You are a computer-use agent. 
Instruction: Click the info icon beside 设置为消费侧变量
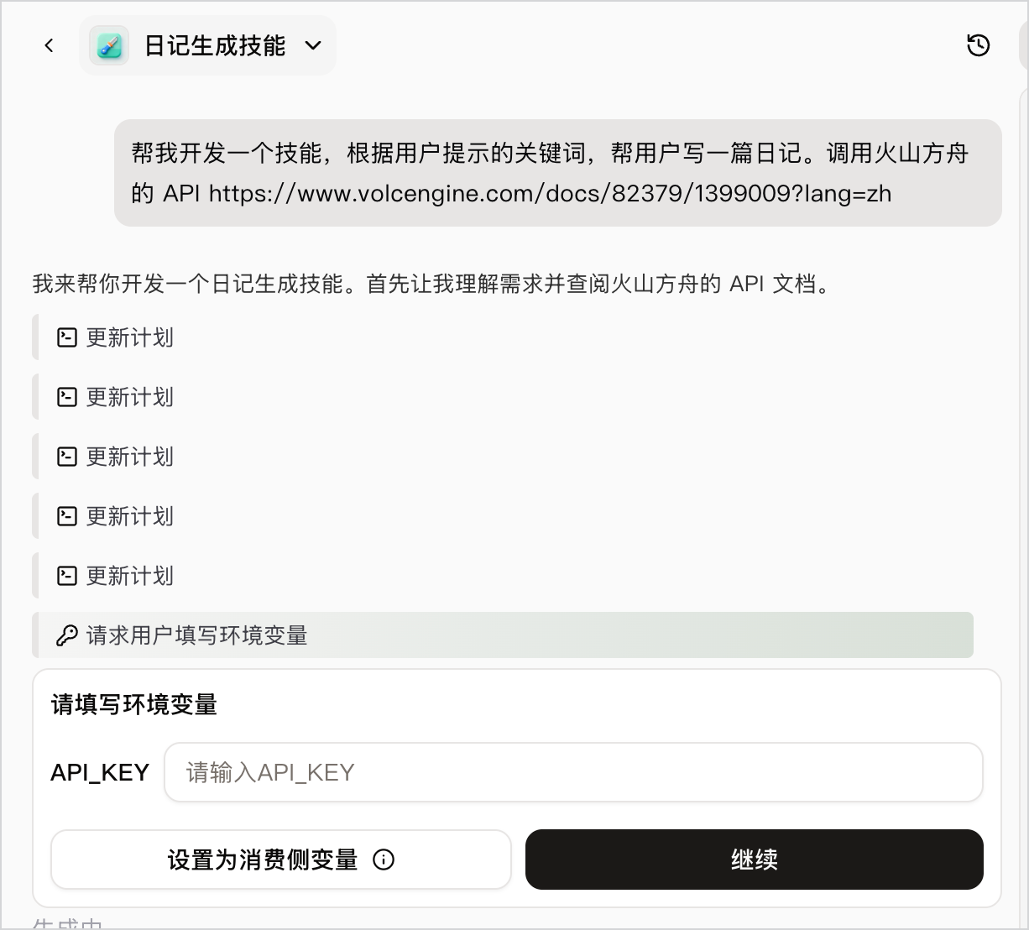(384, 859)
